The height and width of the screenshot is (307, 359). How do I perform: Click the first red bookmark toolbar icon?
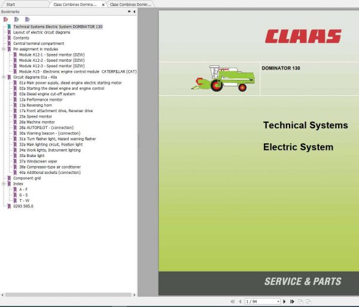click(5, 20)
